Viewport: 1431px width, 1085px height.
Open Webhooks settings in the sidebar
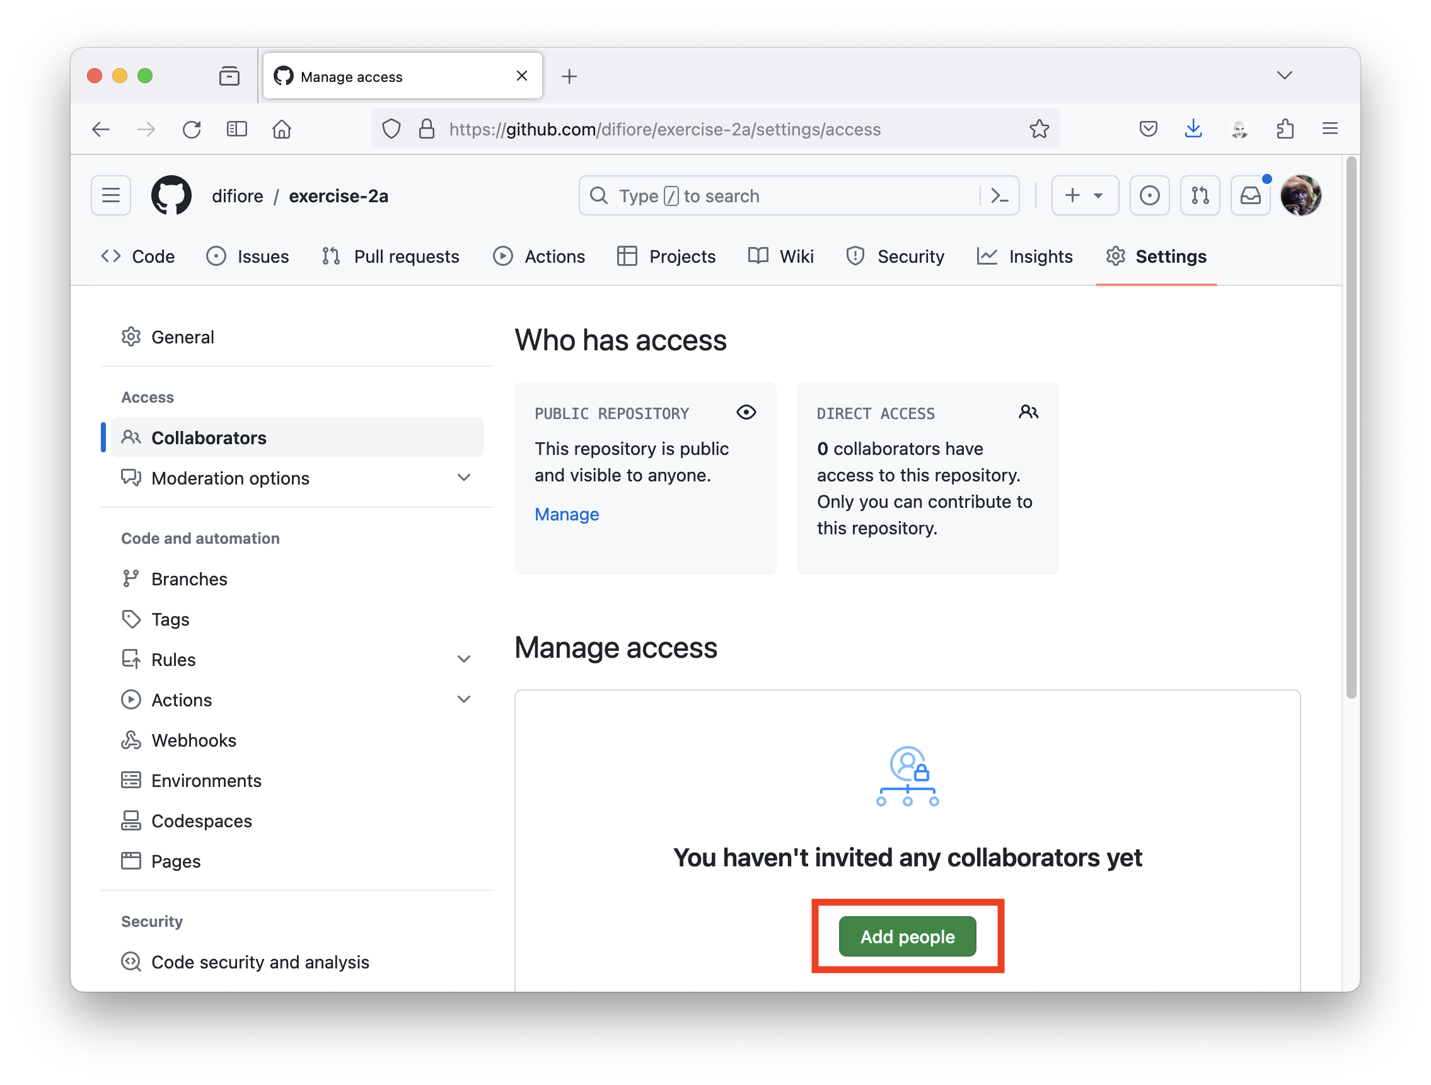tap(194, 740)
